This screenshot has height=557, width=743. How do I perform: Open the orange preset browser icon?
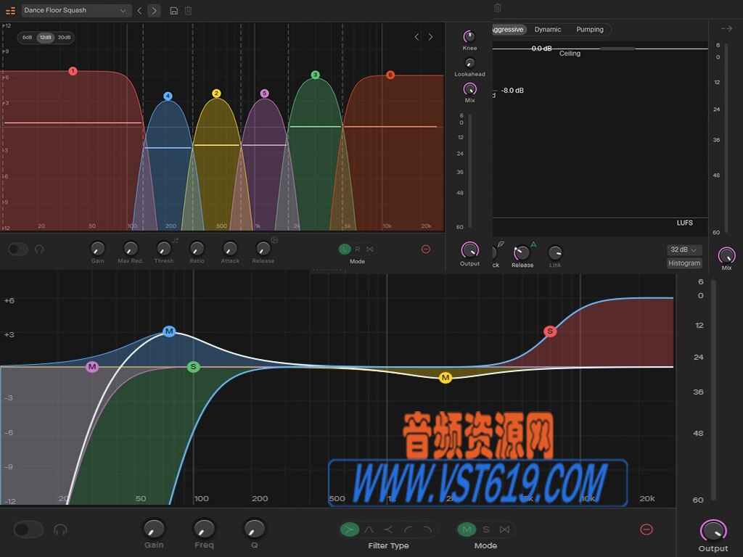click(10, 10)
